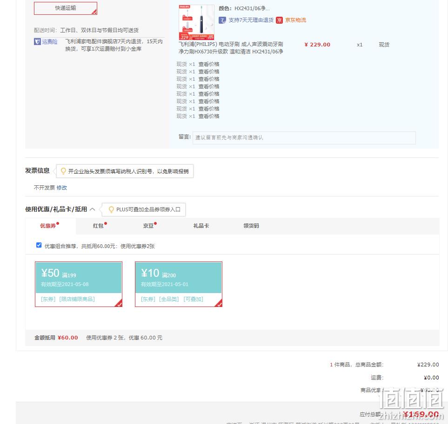Viewport: 448px width, 424px height.
Task: Click the first 查看价格 link
Action: click(x=209, y=64)
